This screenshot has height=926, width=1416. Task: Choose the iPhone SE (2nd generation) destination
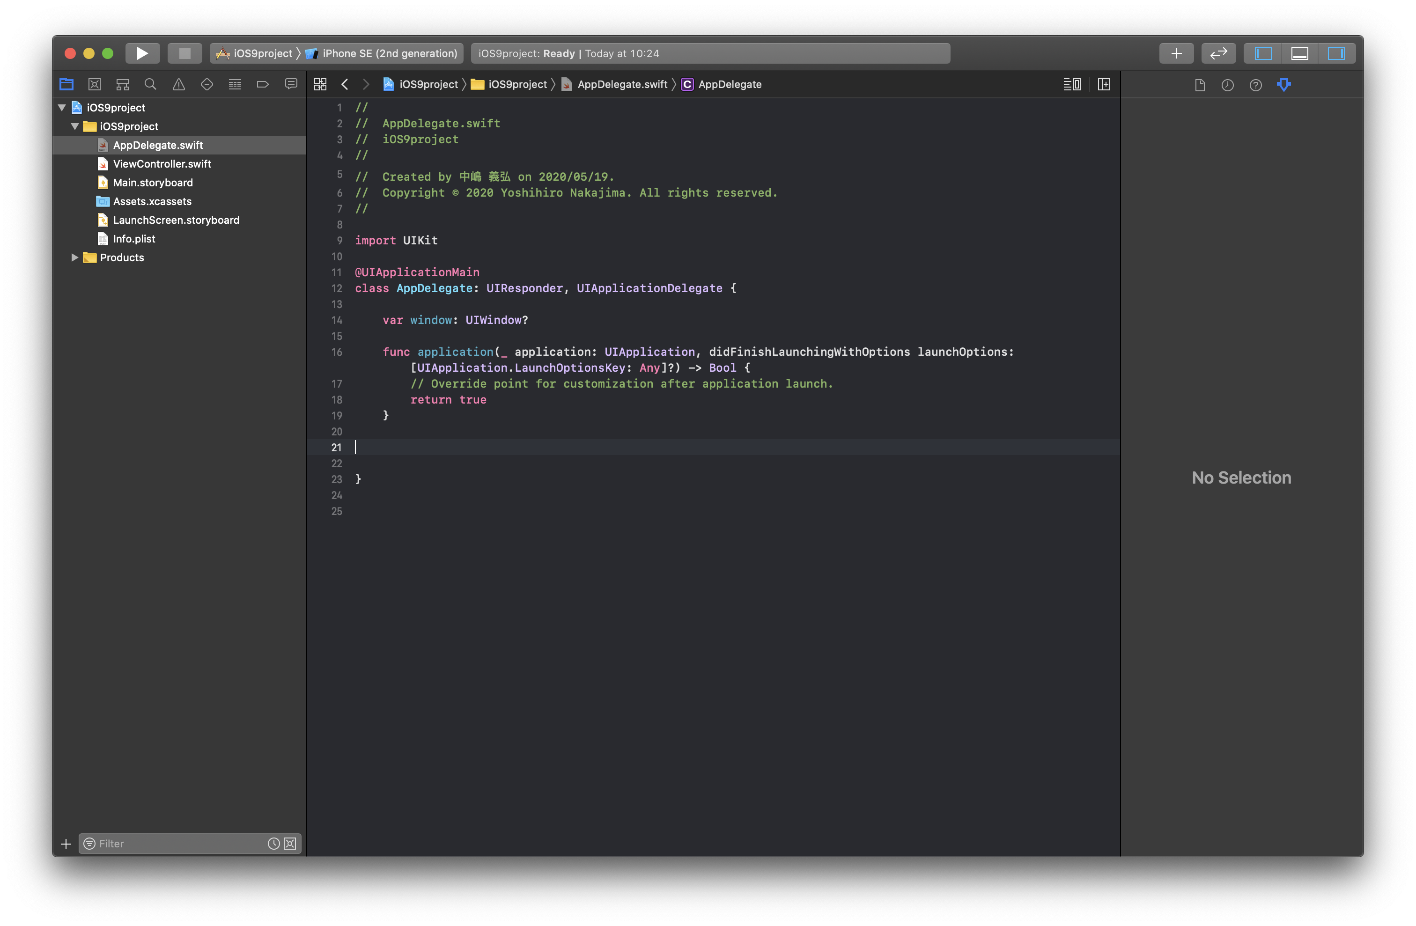pyautogui.click(x=381, y=53)
